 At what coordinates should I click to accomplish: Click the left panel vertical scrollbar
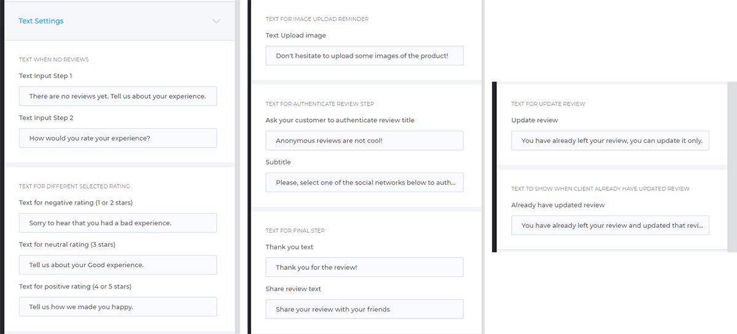237,167
